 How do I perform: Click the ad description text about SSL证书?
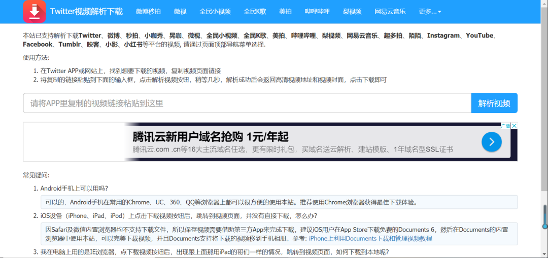(293, 149)
